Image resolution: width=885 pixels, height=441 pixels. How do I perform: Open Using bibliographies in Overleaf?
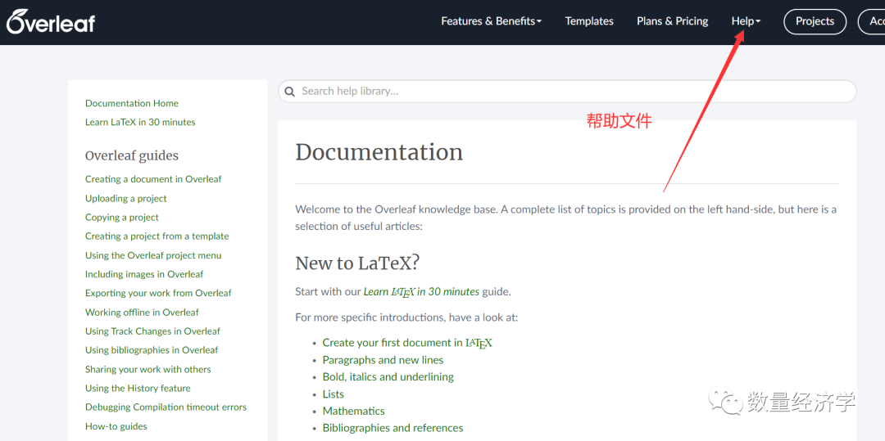(x=152, y=350)
